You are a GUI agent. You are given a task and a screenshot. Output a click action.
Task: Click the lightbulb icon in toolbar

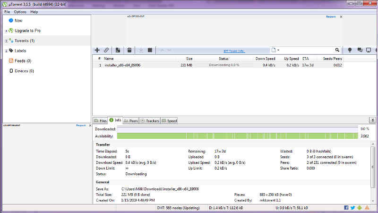point(350,50)
